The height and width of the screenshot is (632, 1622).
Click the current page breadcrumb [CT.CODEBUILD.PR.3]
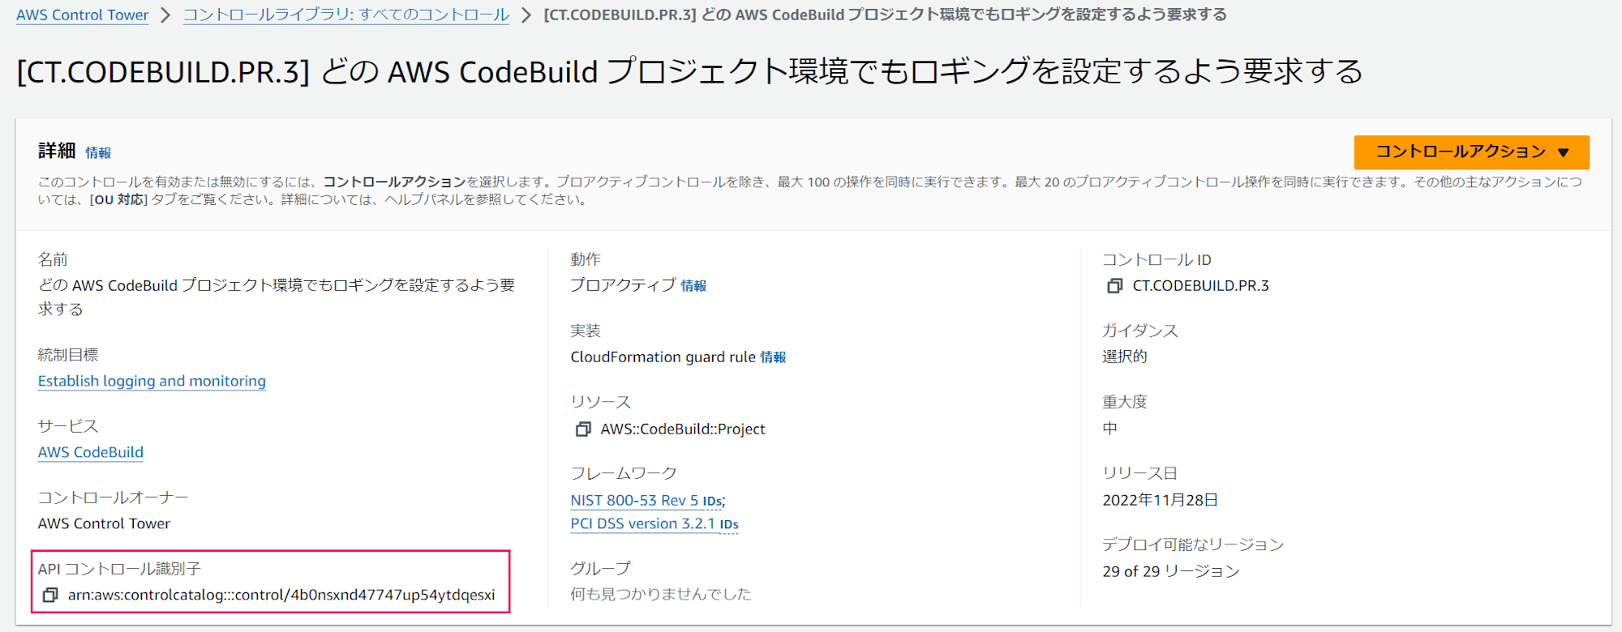885,15
